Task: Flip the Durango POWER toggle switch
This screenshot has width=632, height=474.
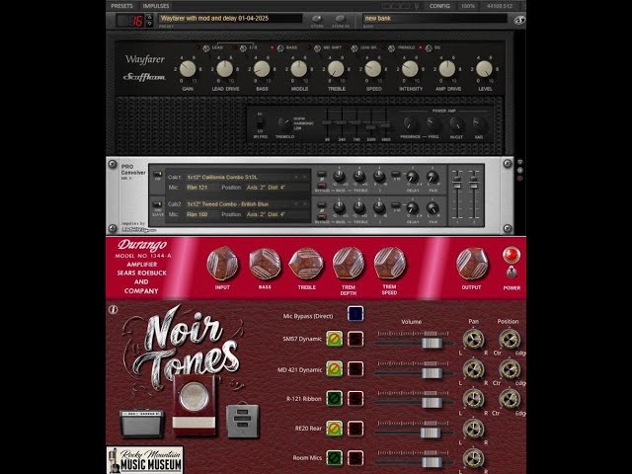Action: click(512, 273)
